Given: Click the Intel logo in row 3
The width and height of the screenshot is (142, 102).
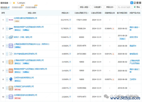Looking at the screenshot, I should pos(11,37).
